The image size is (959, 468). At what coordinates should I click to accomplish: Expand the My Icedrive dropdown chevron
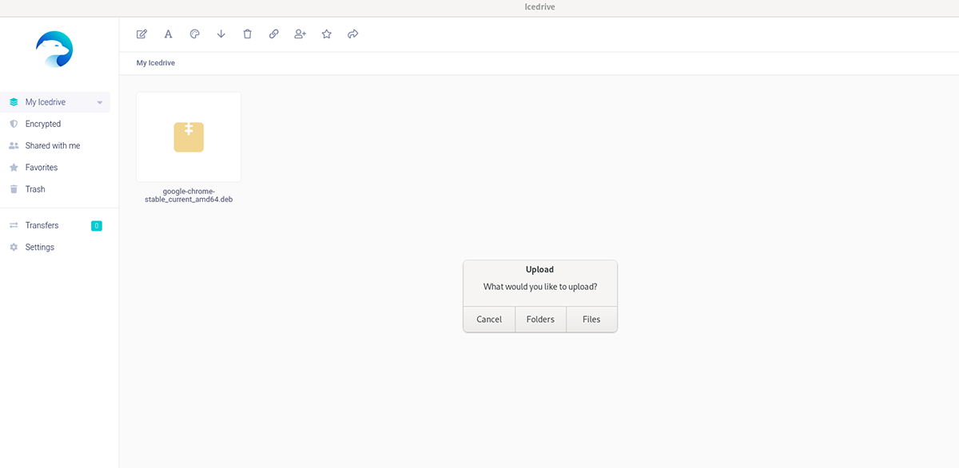coord(99,102)
